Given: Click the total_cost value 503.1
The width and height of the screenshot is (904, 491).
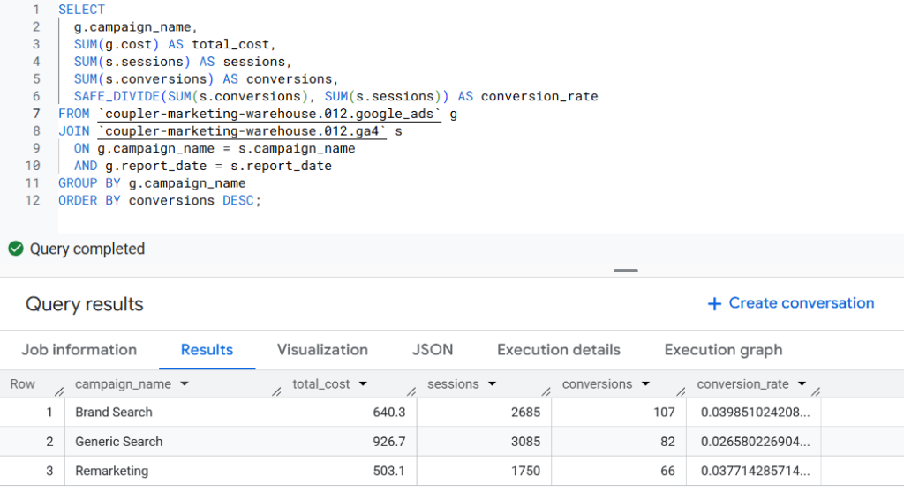Looking at the screenshot, I should 389,471.
